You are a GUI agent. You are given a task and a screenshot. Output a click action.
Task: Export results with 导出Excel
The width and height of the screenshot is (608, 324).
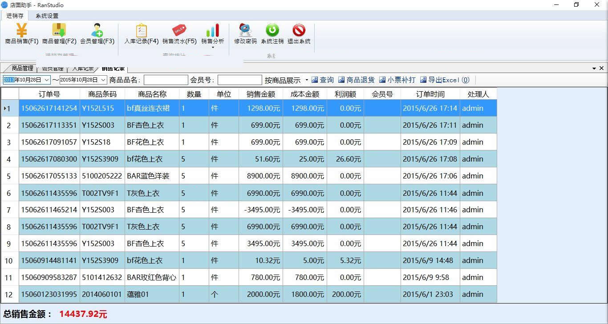point(445,80)
